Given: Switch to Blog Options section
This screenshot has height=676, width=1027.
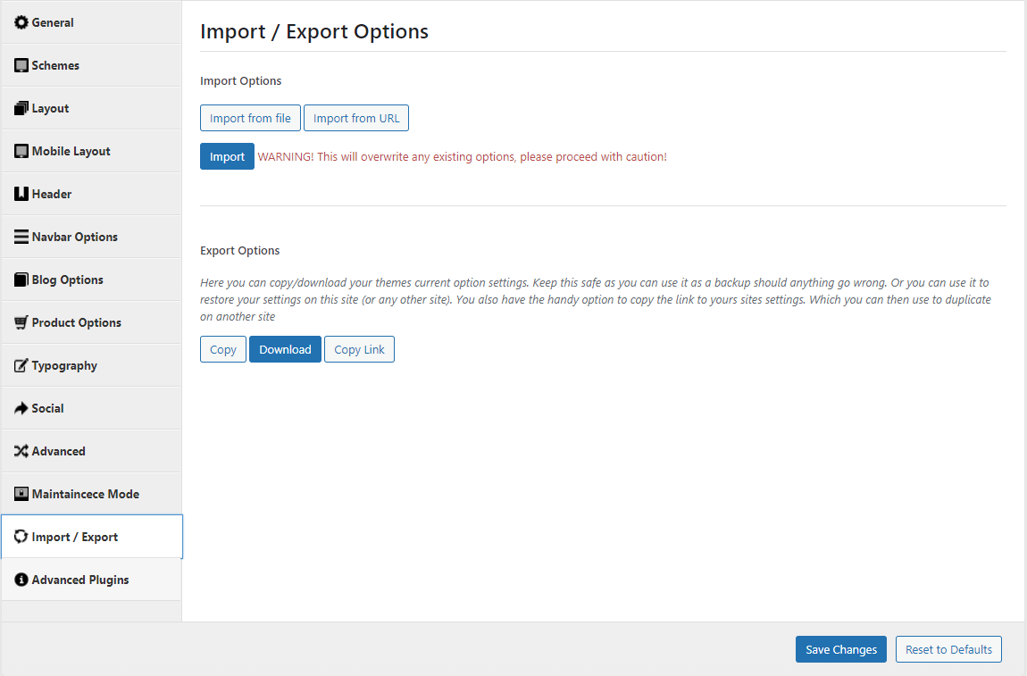Looking at the screenshot, I should point(67,280).
